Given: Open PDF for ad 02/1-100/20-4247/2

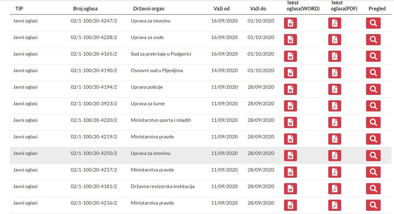Looking at the screenshot, I should tap(335, 23).
